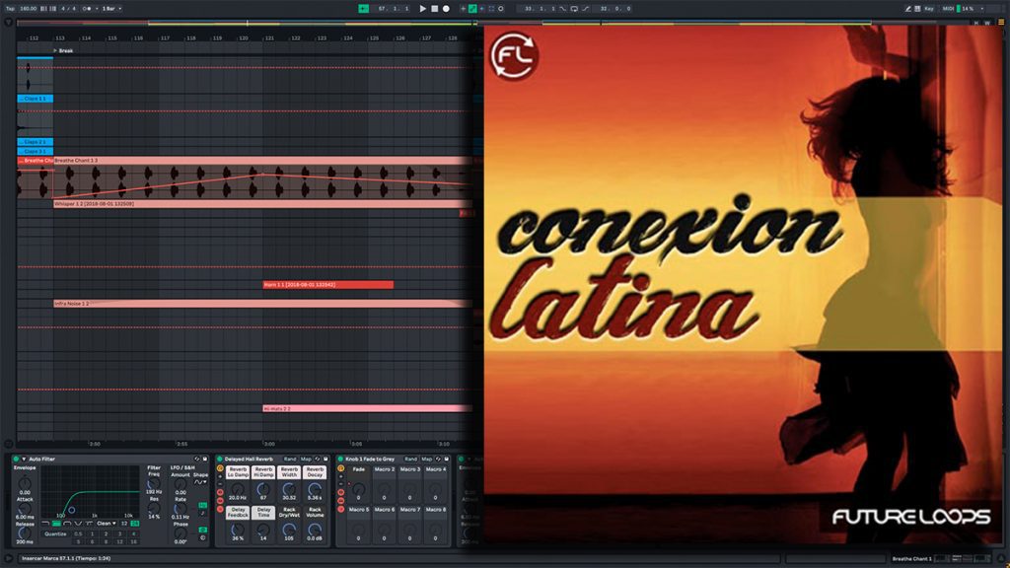Select the notch filter type icon
The height and width of the screenshot is (568, 1010).
(78, 523)
